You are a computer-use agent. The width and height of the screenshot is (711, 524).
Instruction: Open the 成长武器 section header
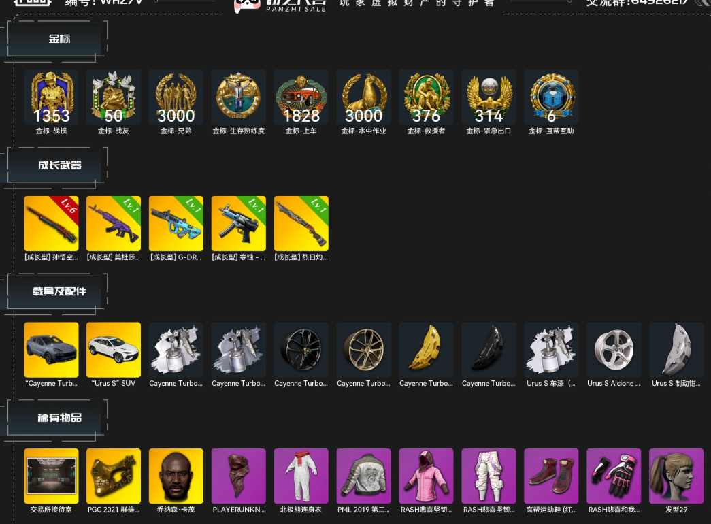coord(57,165)
